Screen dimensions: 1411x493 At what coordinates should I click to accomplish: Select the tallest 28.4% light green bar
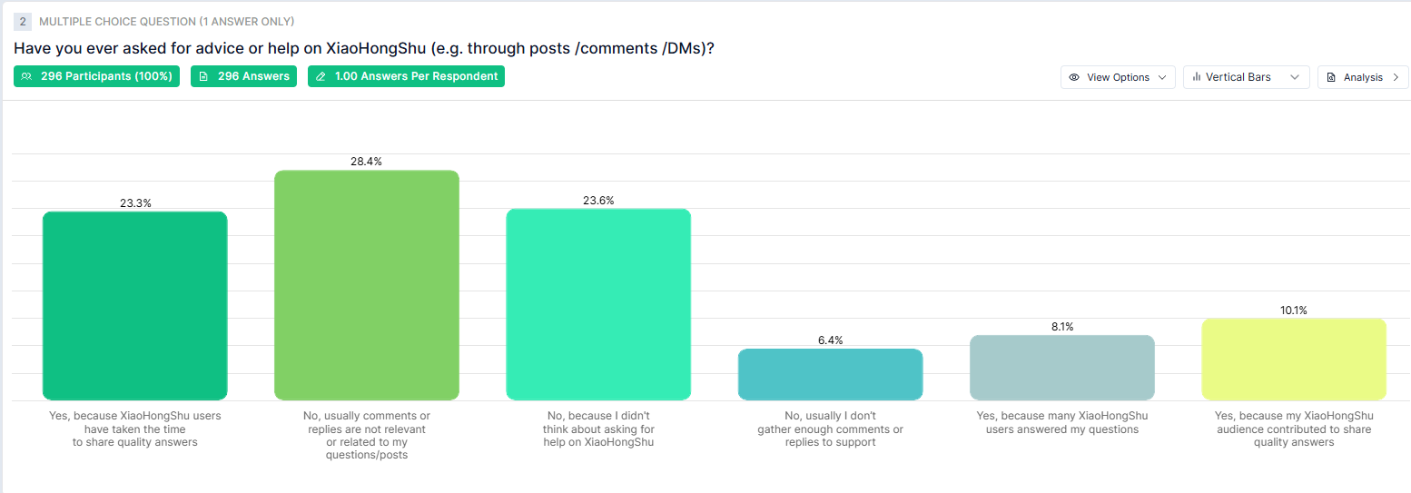367,284
